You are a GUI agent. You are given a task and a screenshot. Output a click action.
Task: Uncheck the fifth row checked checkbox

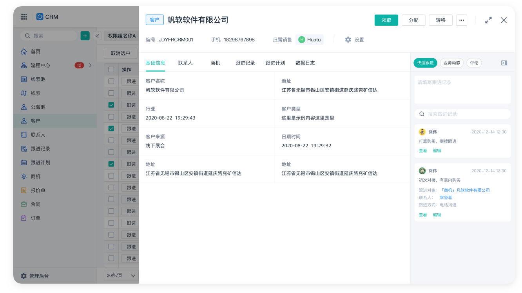click(x=111, y=128)
